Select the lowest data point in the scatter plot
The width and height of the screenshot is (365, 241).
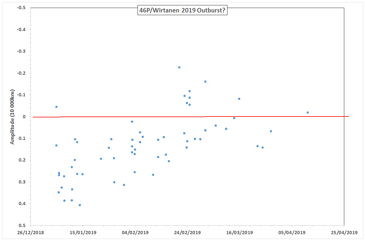pyautogui.click(x=80, y=205)
